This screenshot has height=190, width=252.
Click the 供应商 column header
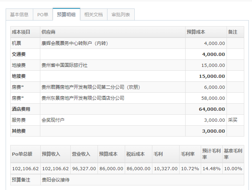[48, 32]
